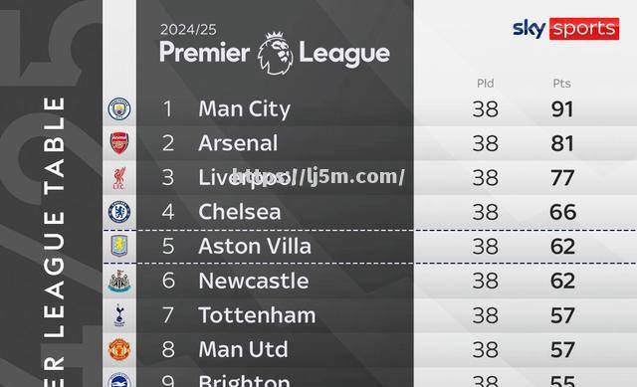The image size is (637, 387).
Task: Select the Aston Villa team name
Action: (x=255, y=246)
